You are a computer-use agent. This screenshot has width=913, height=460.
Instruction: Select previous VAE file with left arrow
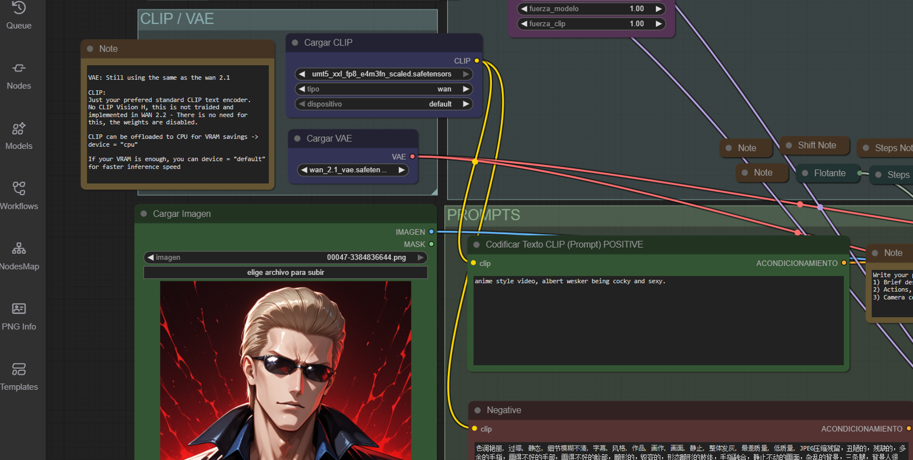tap(304, 170)
